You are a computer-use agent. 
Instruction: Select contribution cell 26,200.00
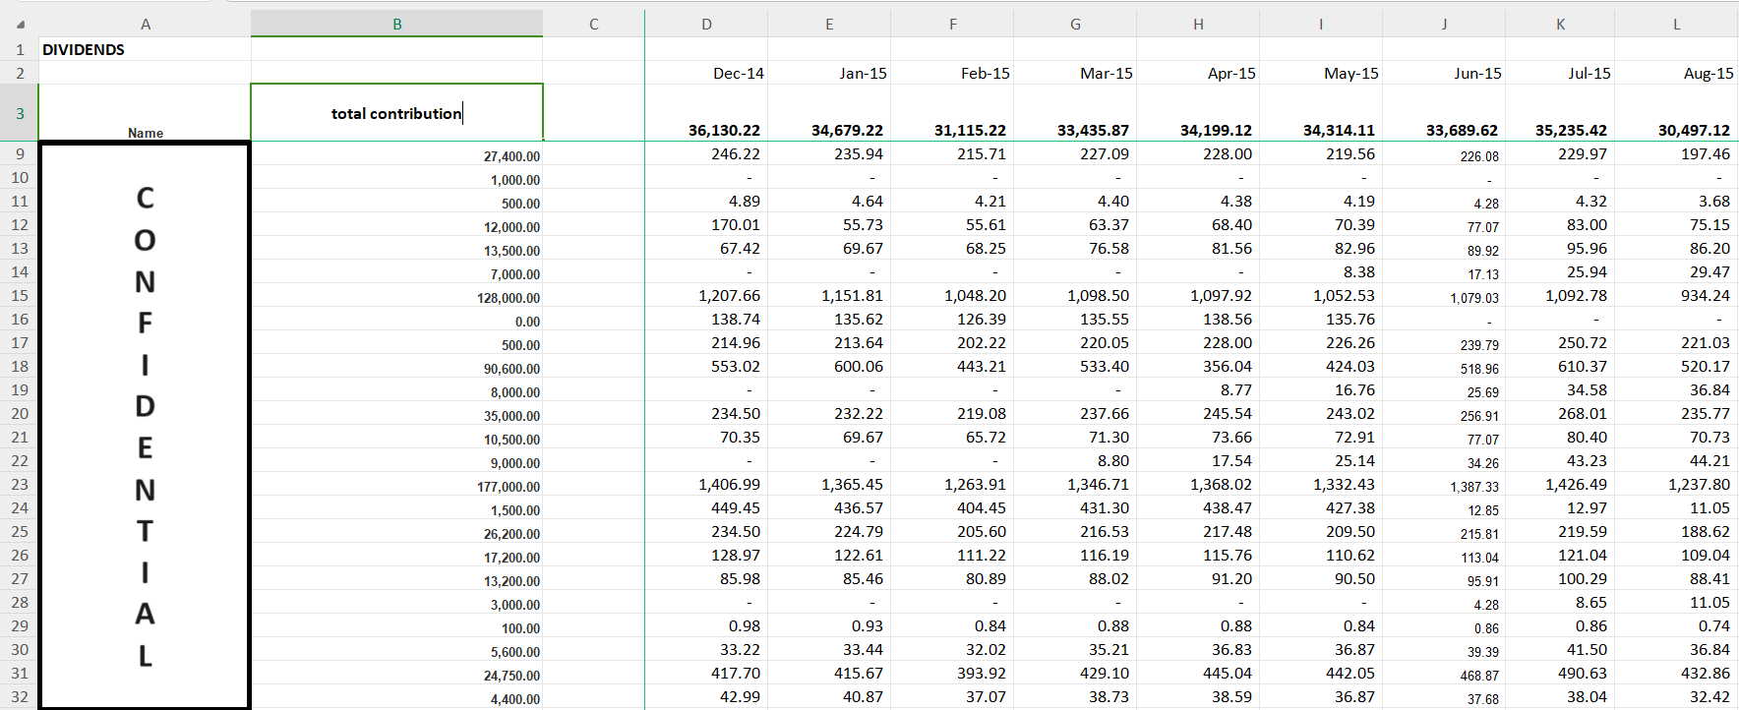pyautogui.click(x=397, y=531)
